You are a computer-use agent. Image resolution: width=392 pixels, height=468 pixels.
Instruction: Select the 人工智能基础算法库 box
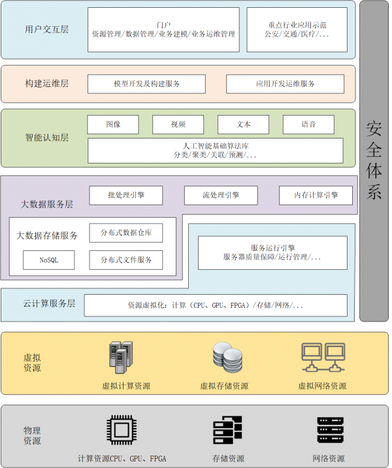(215, 150)
